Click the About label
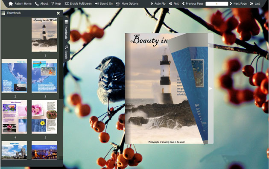269x169 pixels. click(44, 3)
